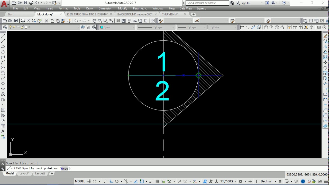Screen dimensions: 329x185
Task: Open the Draw menu
Action: 89,8
